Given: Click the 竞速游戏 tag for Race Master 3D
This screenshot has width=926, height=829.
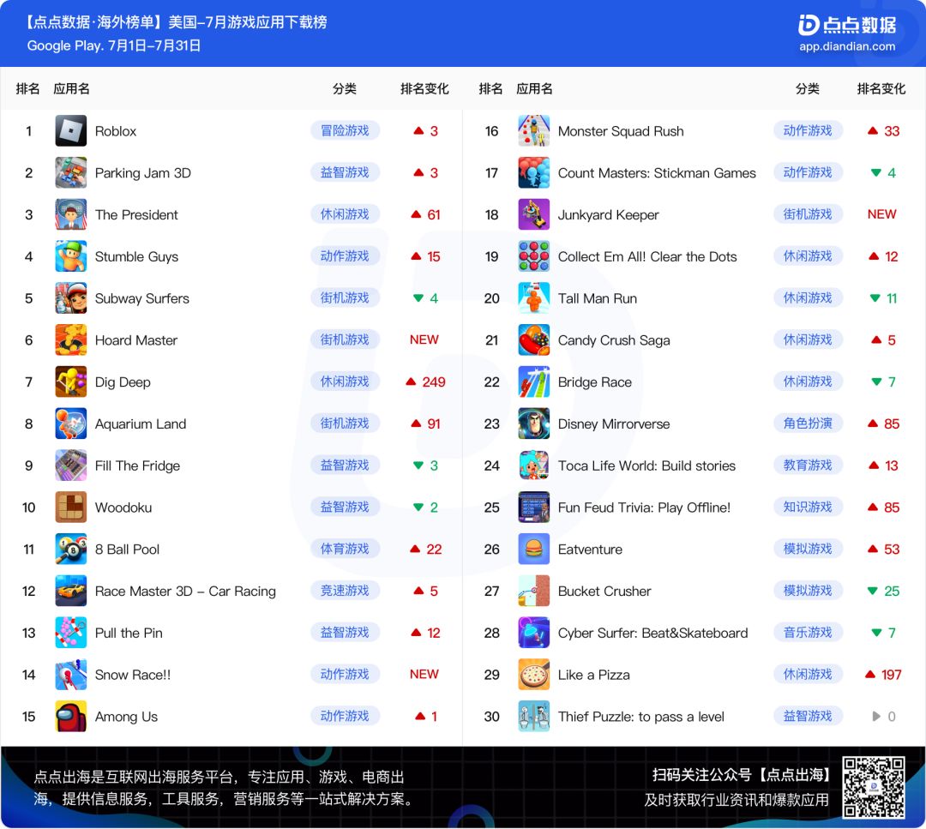Looking at the screenshot, I should click(x=345, y=591).
